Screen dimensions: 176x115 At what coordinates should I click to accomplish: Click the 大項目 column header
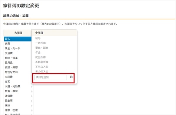pyautogui.click(x=18, y=33)
